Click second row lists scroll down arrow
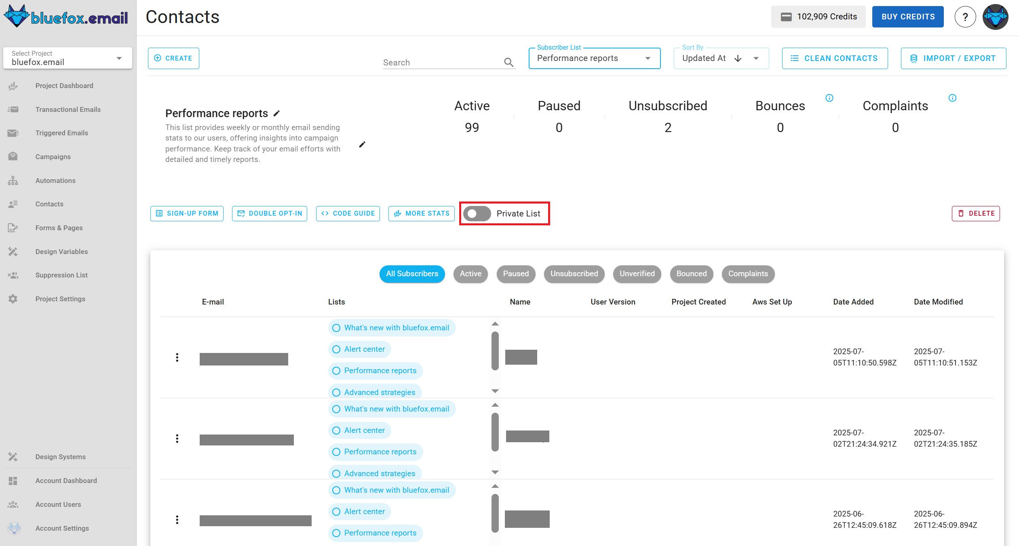1019x546 pixels. tap(495, 472)
